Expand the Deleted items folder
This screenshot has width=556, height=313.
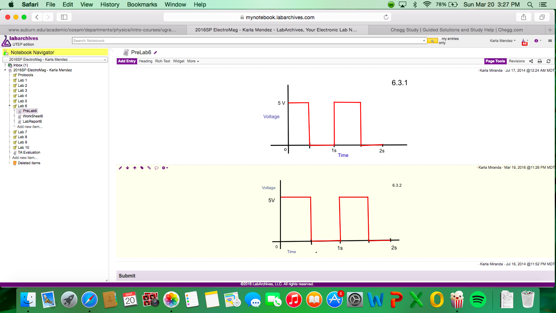click(x=10, y=163)
